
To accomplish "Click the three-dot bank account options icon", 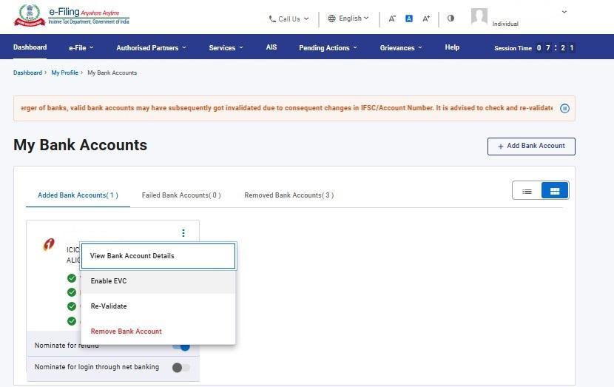I will tap(183, 233).
